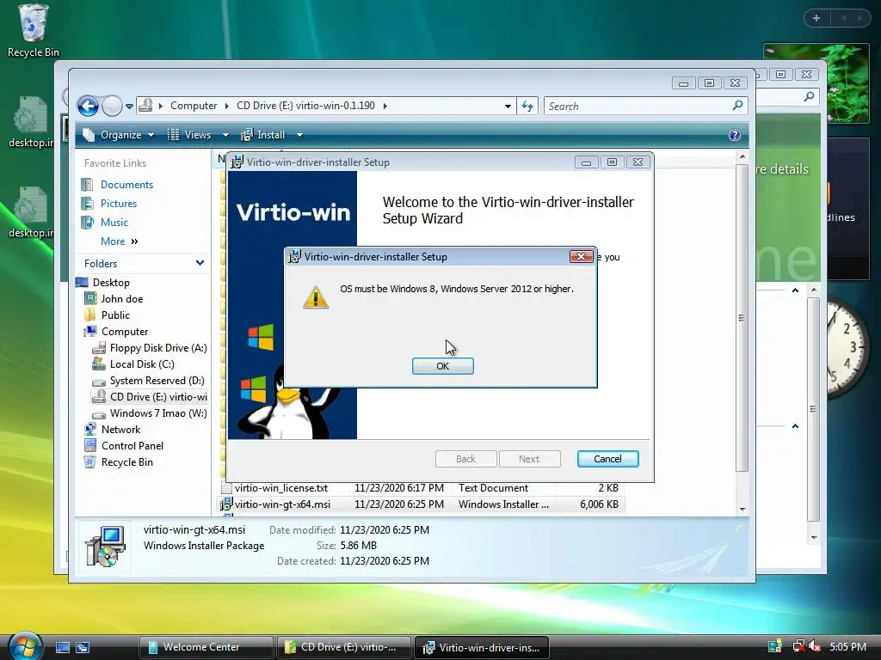
Task: Open the Recycle Bin desktop icon
Action: [x=34, y=31]
